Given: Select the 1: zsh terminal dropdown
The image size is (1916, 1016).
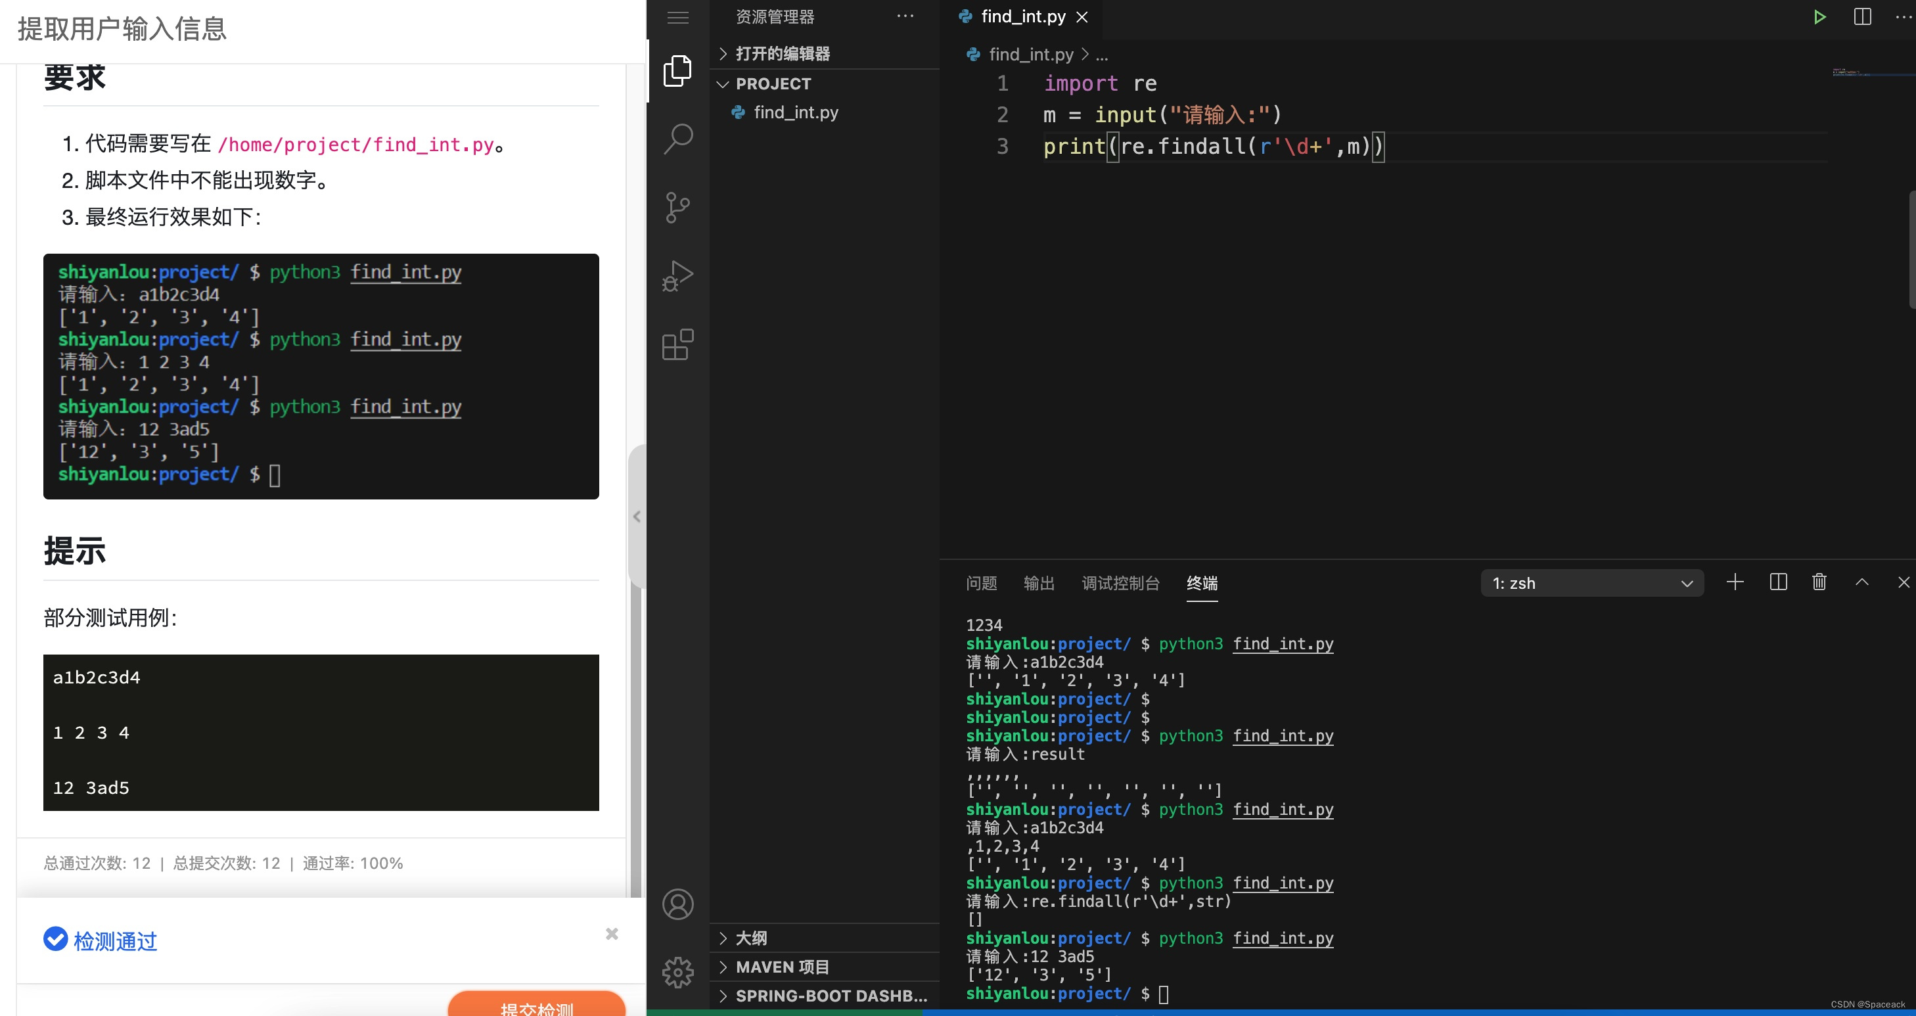Looking at the screenshot, I should (1589, 583).
